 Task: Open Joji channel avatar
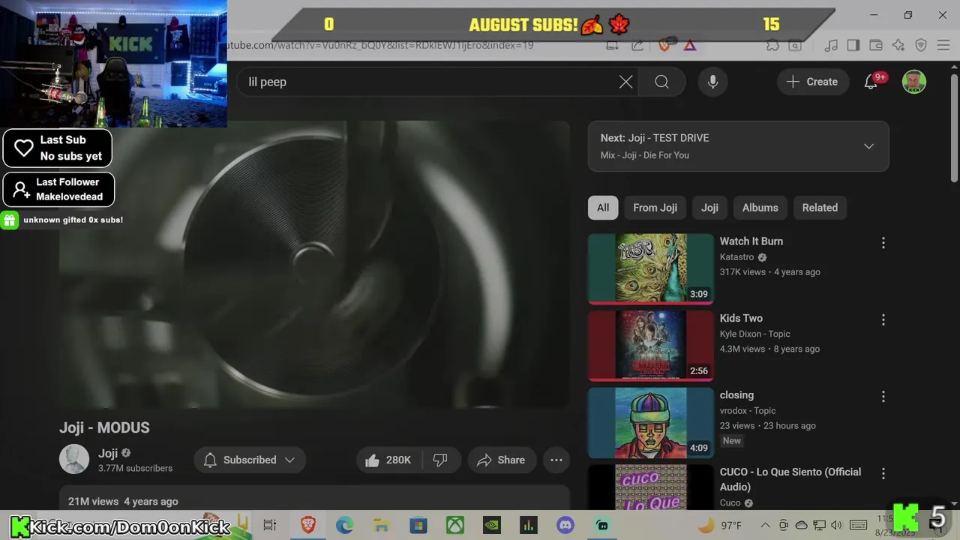(74, 460)
